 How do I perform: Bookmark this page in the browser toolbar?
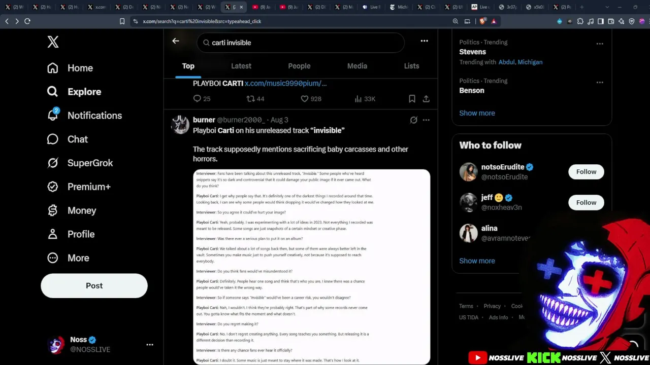tap(122, 21)
